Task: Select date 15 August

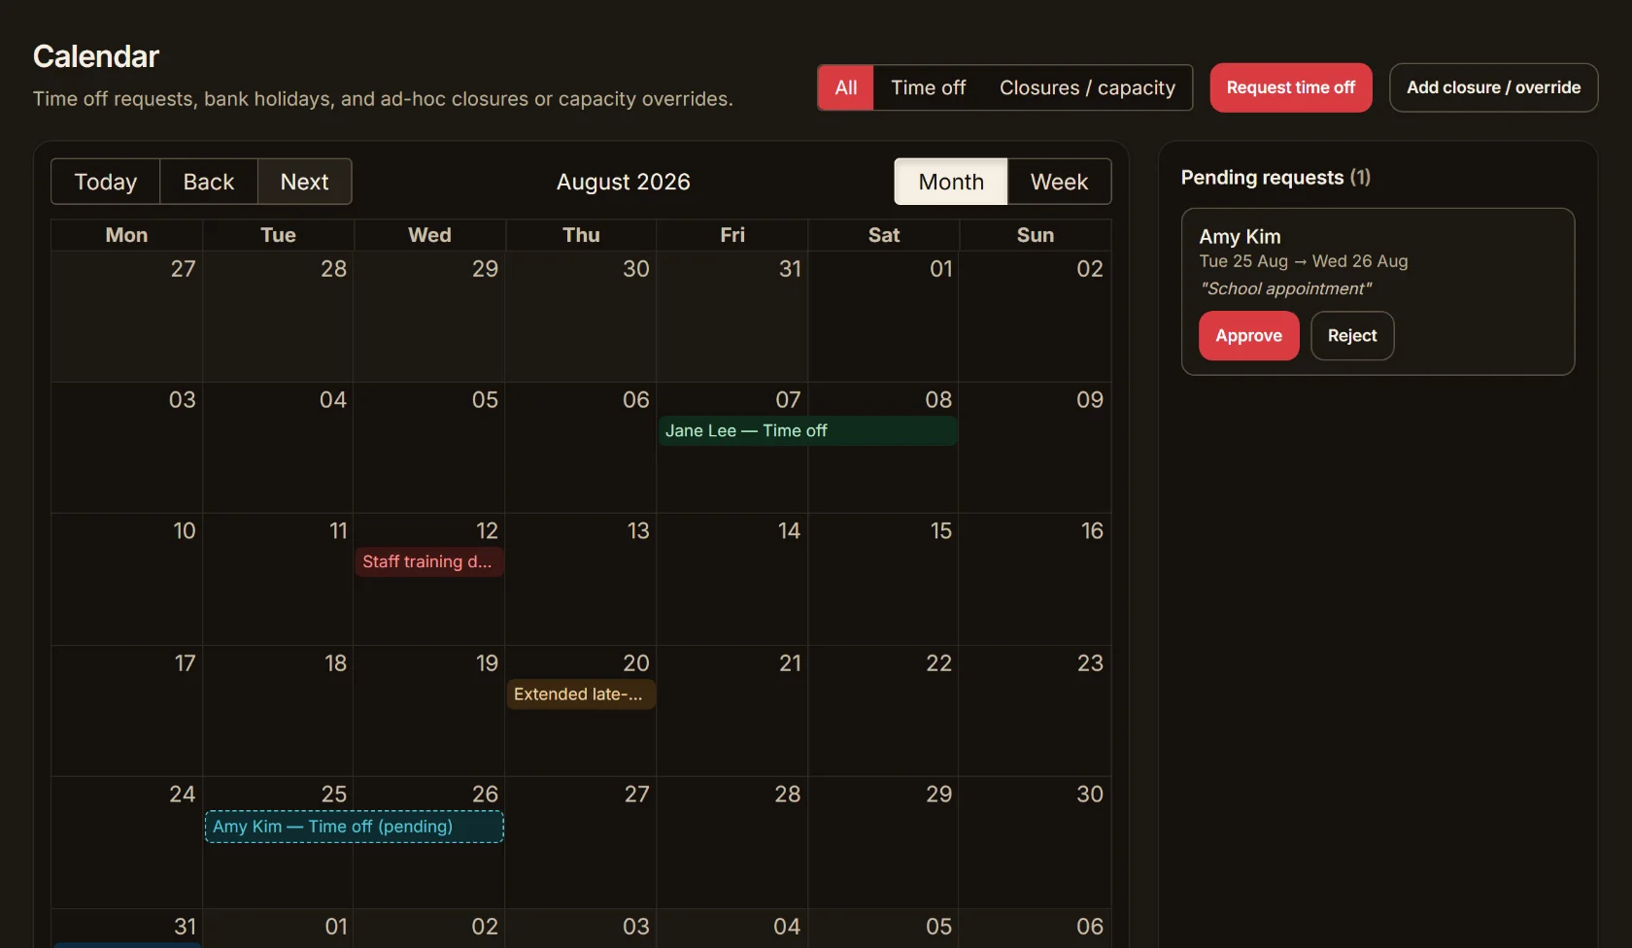Action: pyautogui.click(x=941, y=531)
